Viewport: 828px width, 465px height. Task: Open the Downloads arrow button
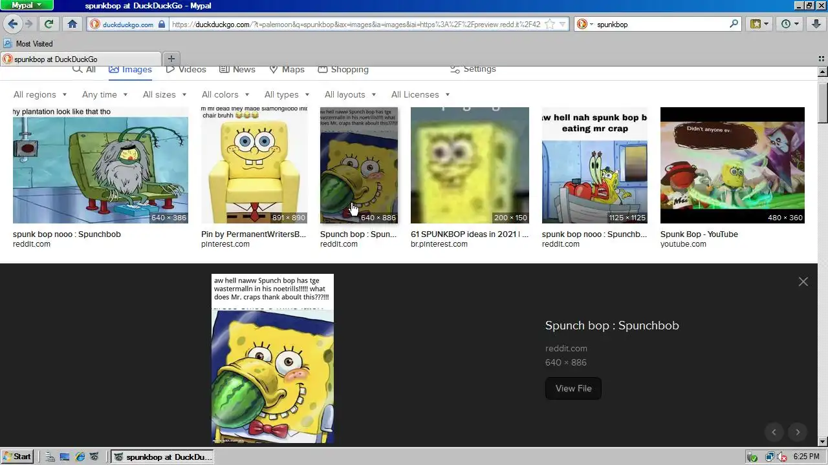coord(816,24)
